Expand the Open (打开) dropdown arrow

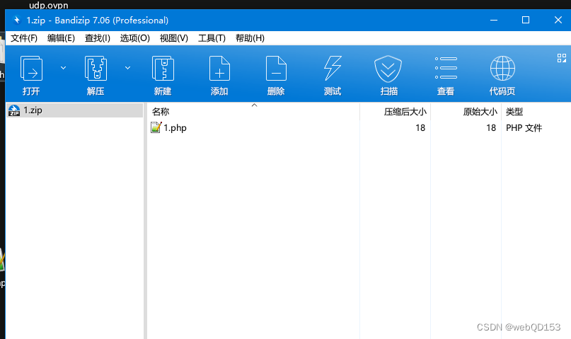(x=64, y=68)
